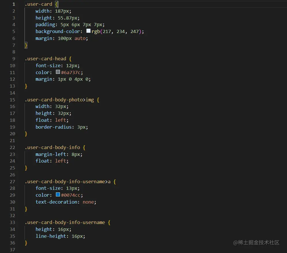
Task: Click 'background-color' property name
Action: (58, 31)
